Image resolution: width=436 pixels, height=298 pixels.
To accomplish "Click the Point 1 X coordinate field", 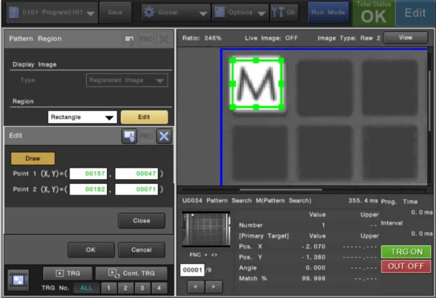I will click(x=89, y=174).
